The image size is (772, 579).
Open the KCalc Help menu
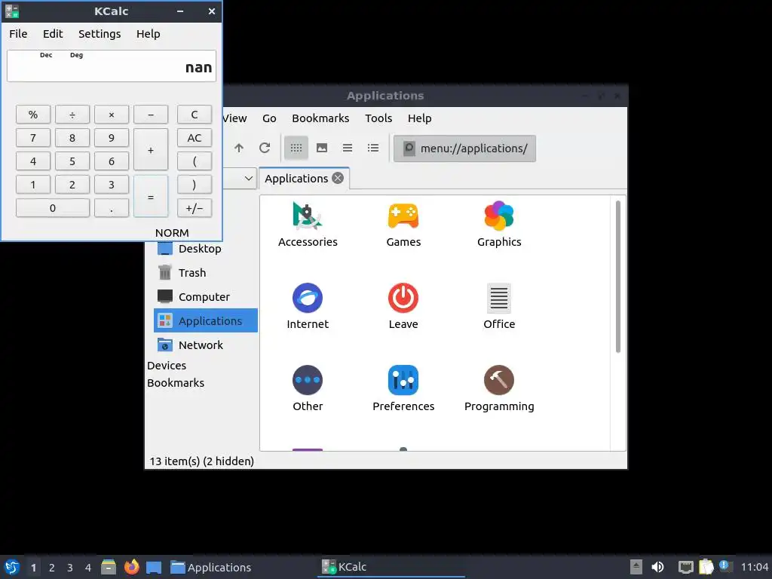click(x=149, y=33)
